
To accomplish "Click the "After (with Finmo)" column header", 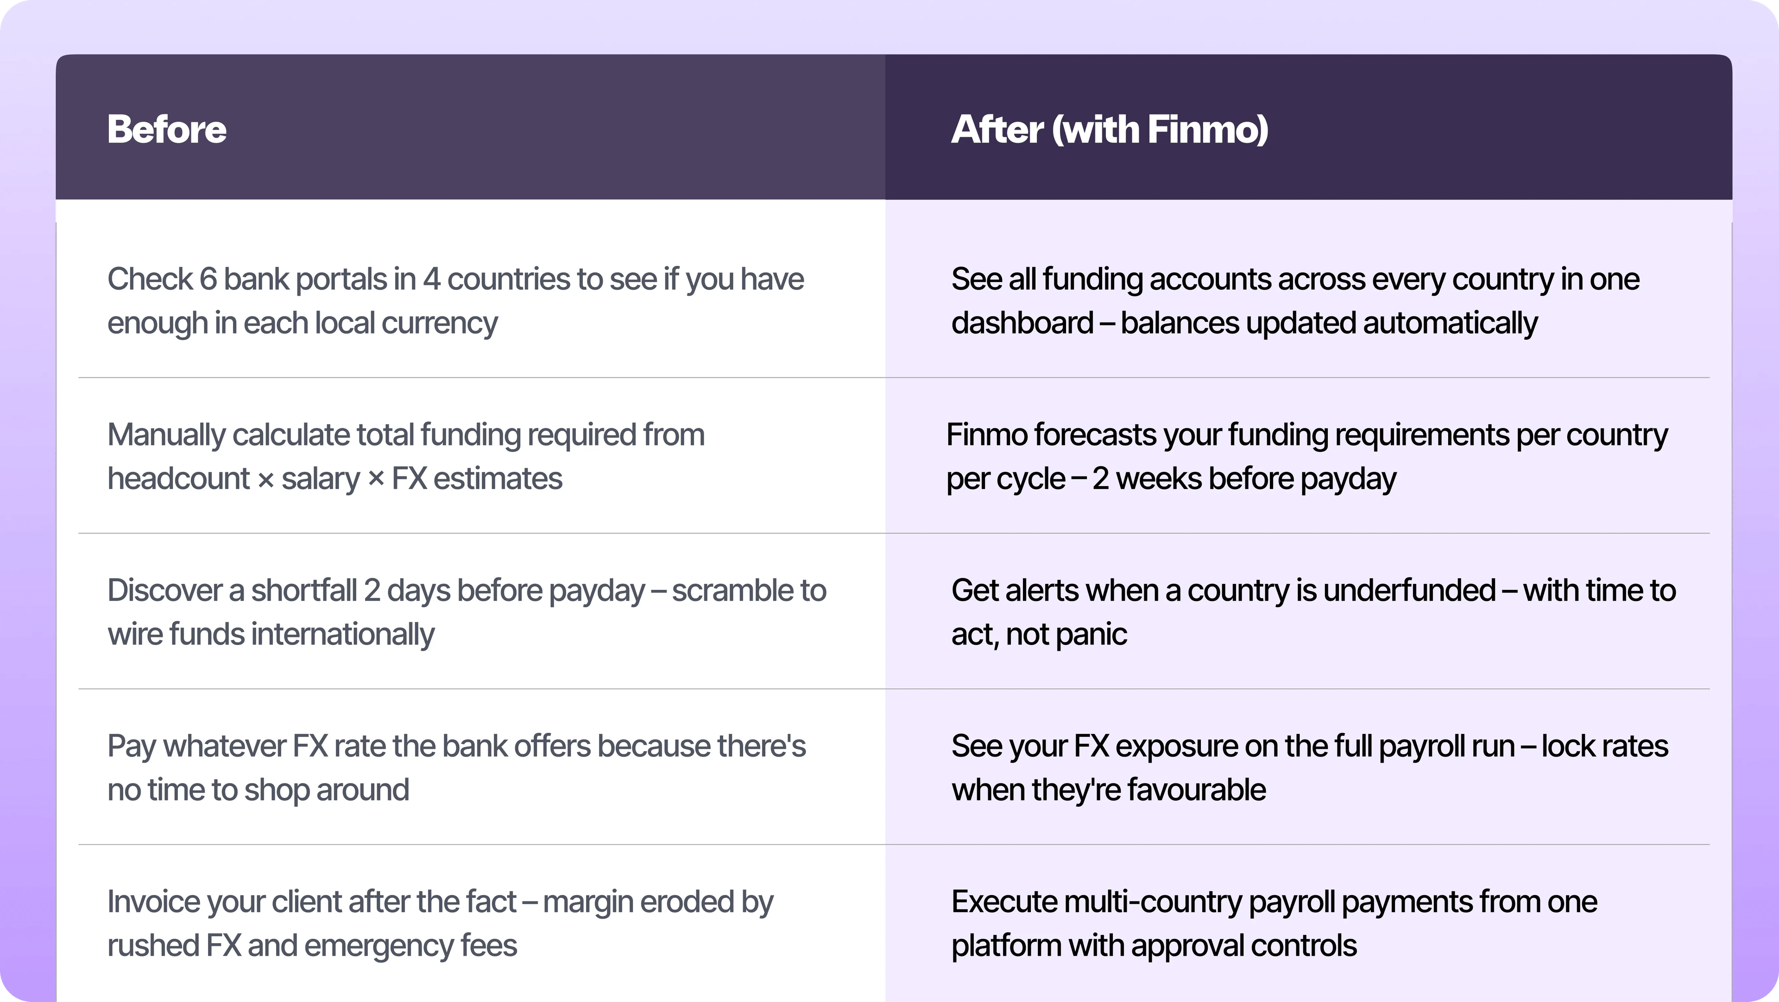I will coord(1109,129).
